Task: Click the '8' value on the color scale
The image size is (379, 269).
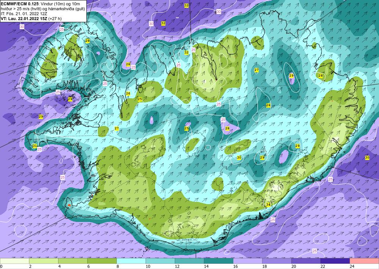Action: point(118,267)
